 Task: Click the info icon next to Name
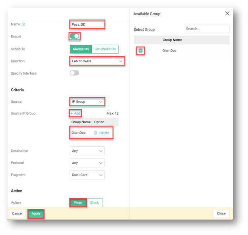(x=23, y=25)
